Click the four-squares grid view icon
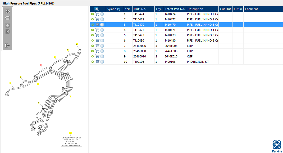Screen dimensions: 283x153 7,25
